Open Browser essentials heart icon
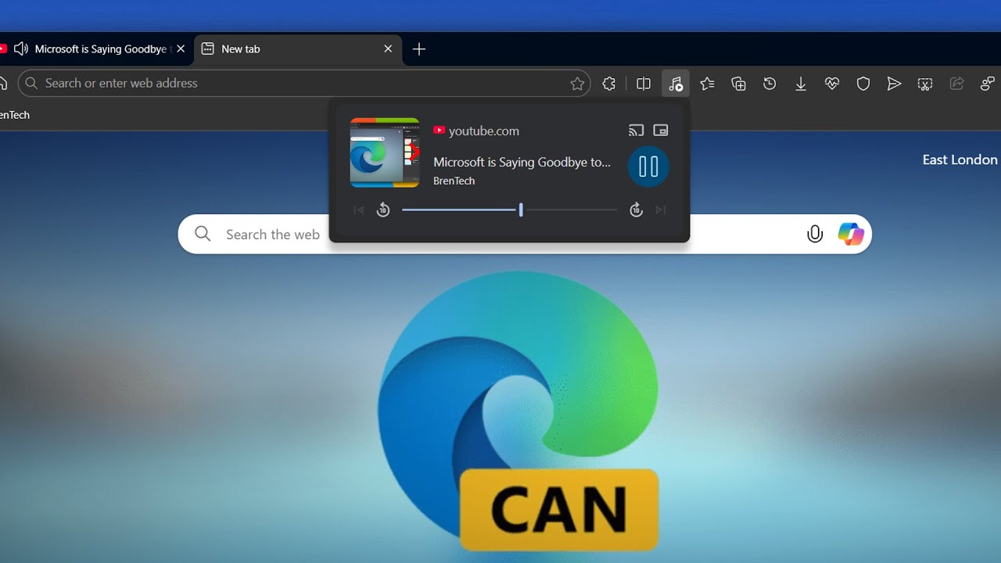 (x=832, y=84)
